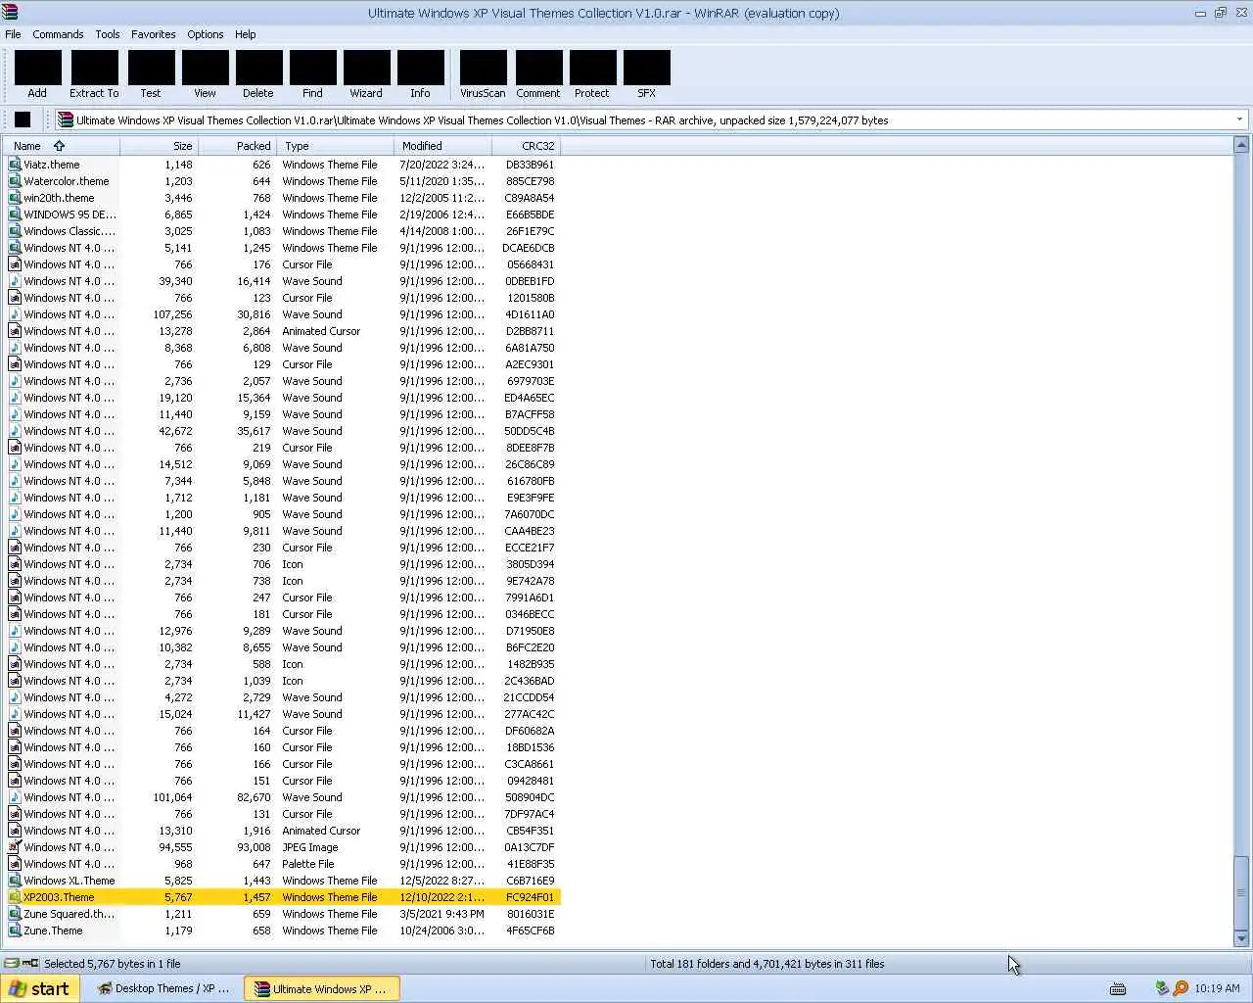Show archive Info

click(x=420, y=75)
